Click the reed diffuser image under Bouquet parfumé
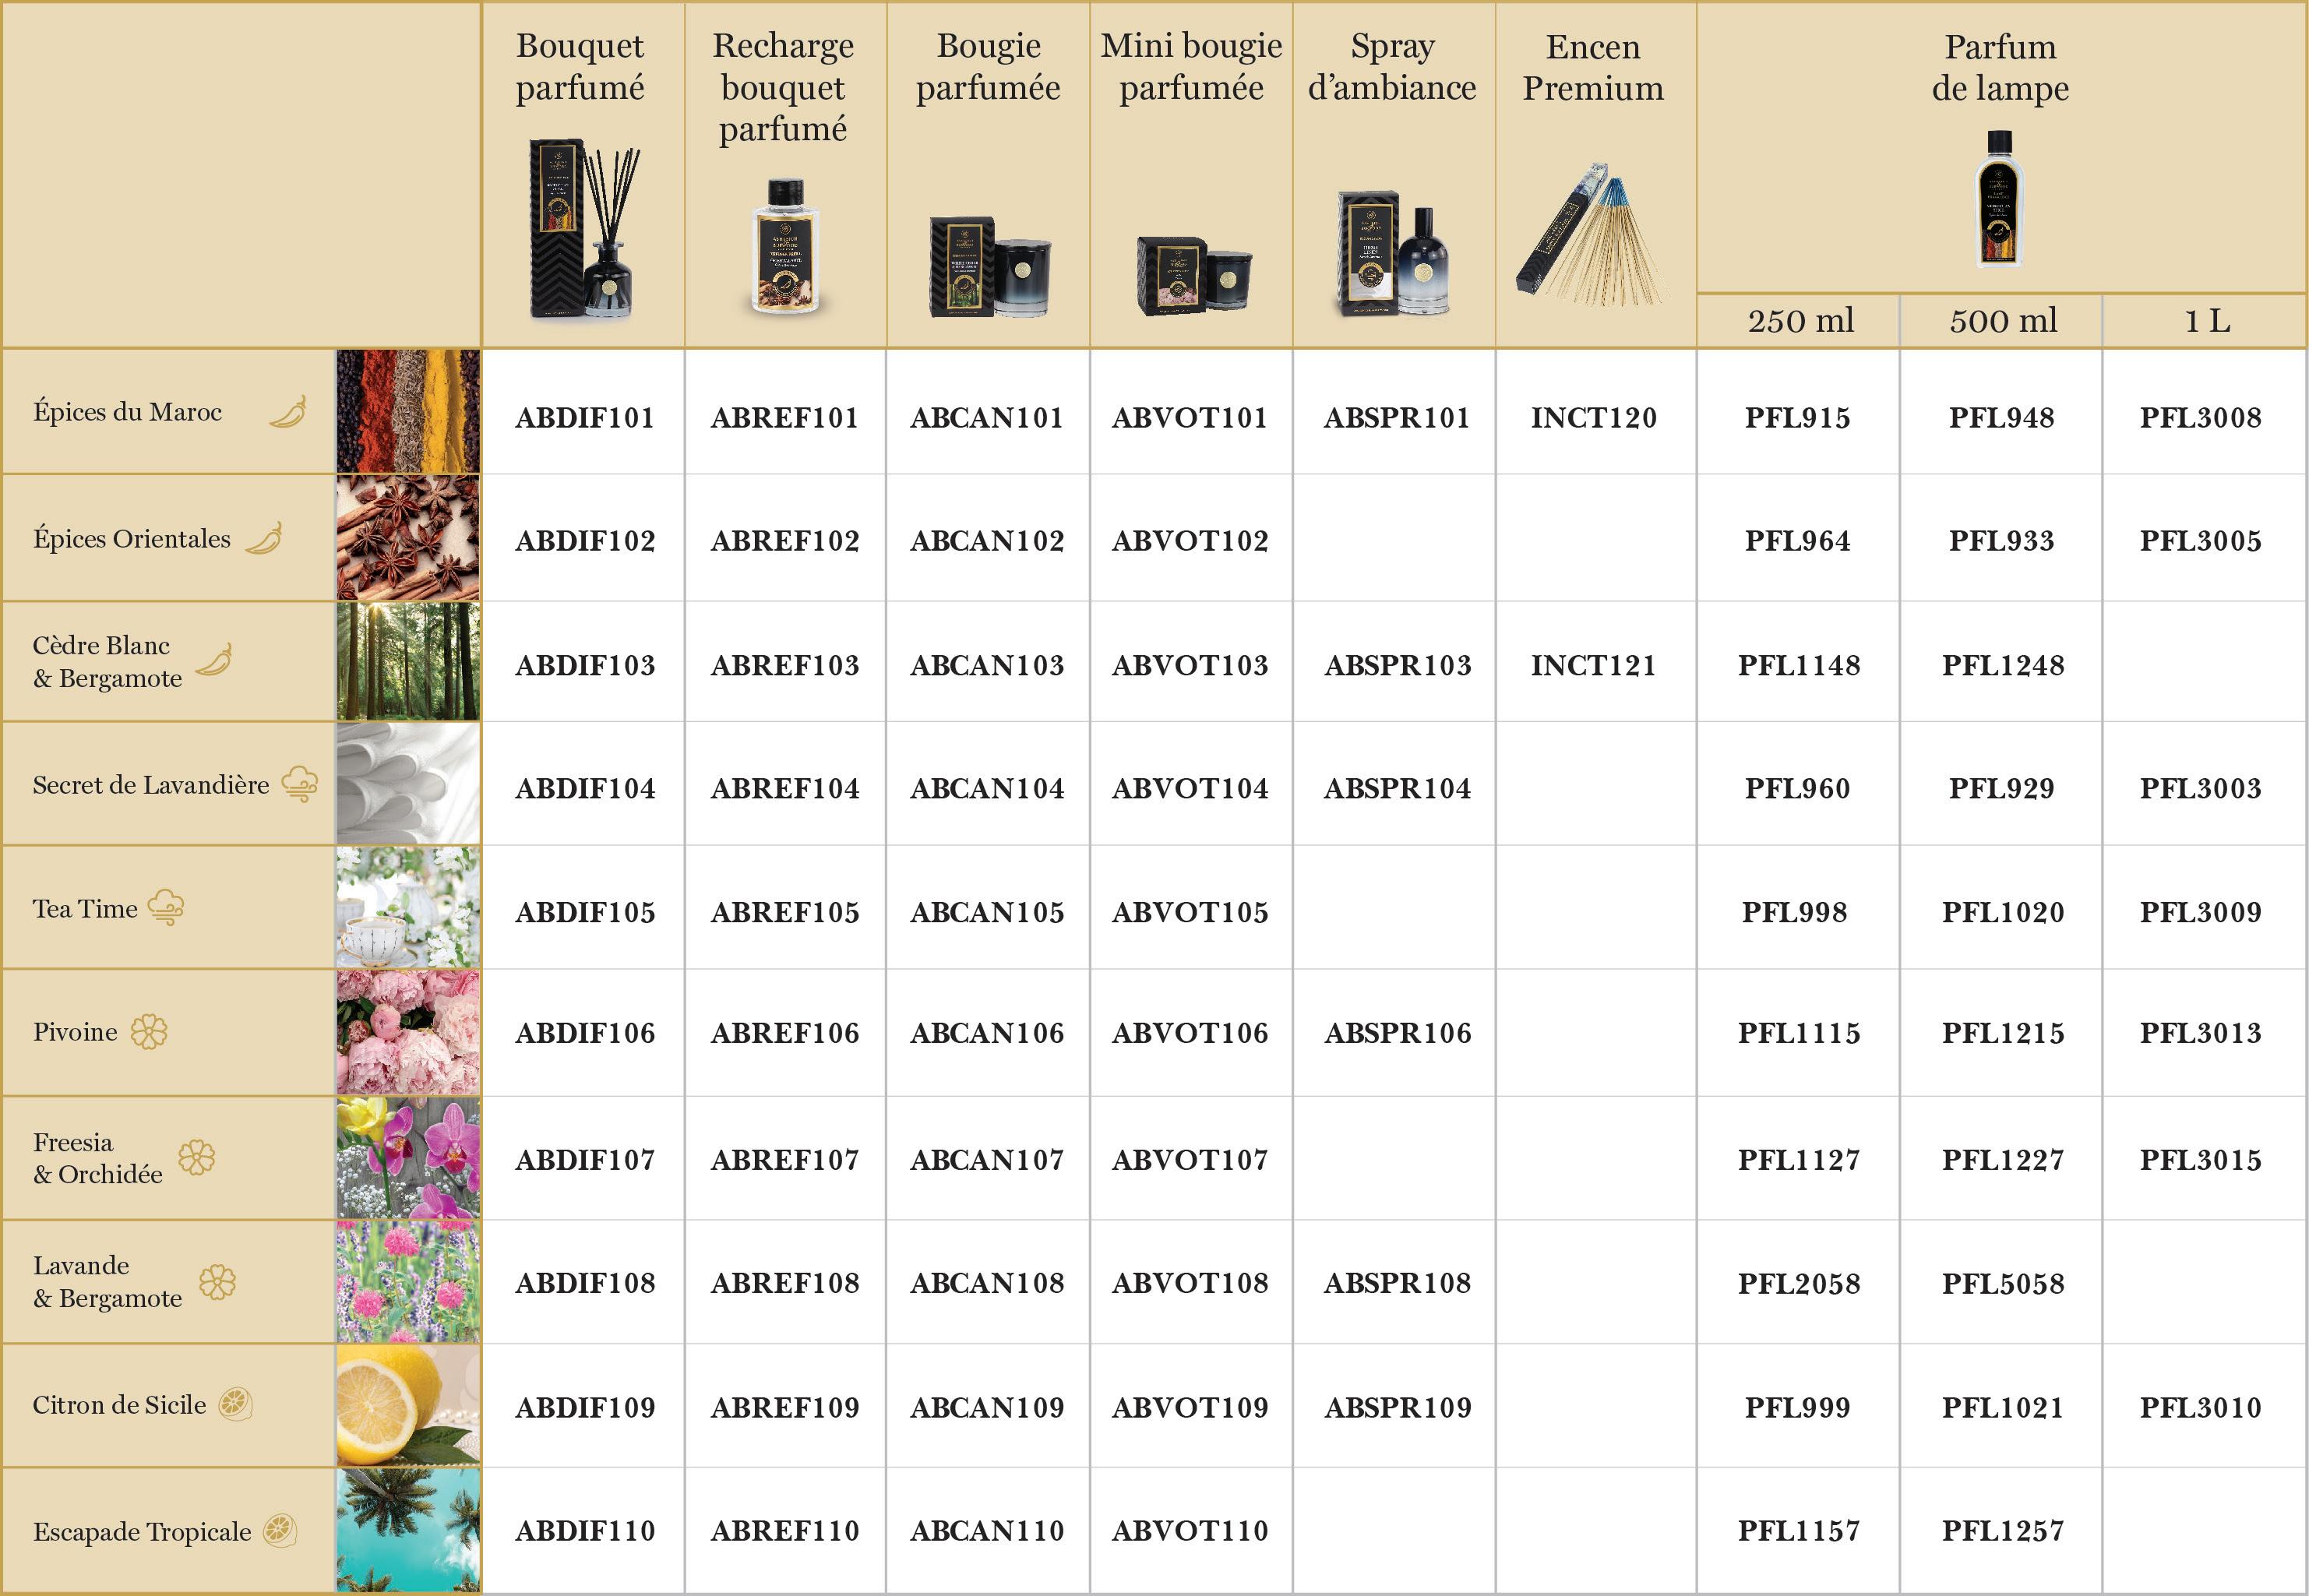The image size is (2309, 1596). click(584, 230)
